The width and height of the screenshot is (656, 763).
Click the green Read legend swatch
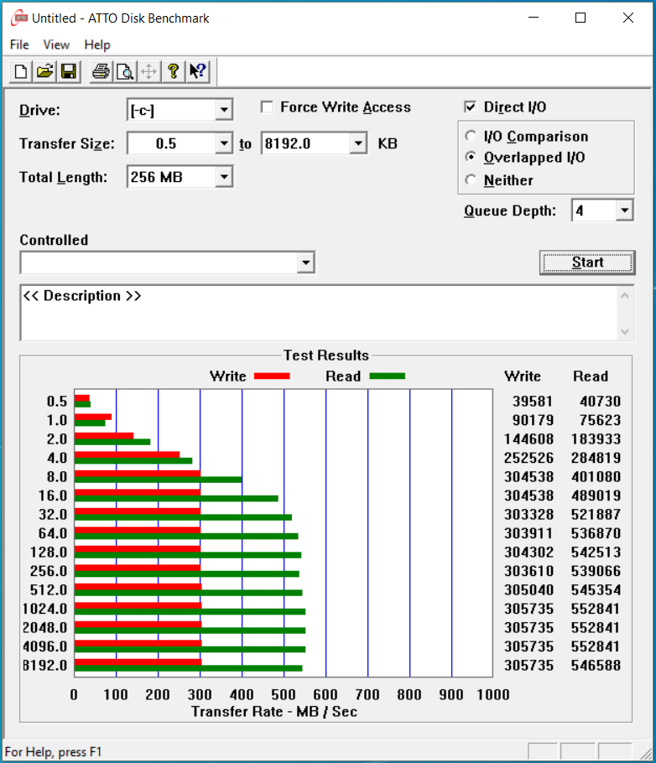point(388,376)
